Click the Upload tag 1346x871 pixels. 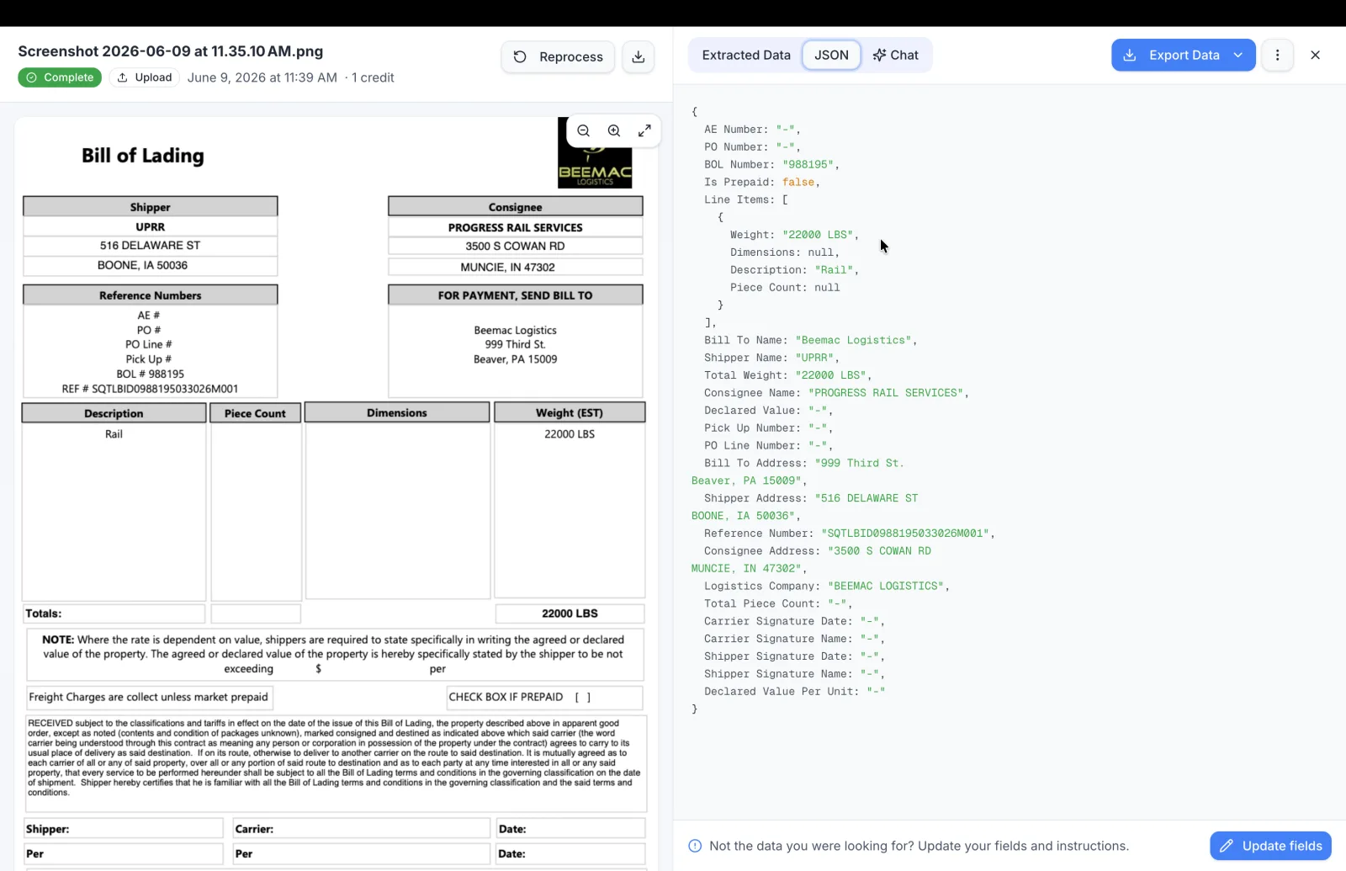[x=145, y=77]
